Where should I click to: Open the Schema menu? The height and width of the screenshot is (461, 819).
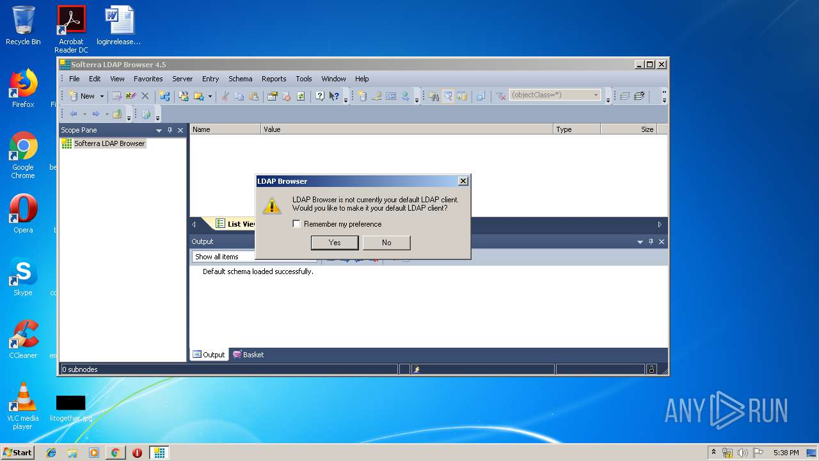[x=240, y=79]
